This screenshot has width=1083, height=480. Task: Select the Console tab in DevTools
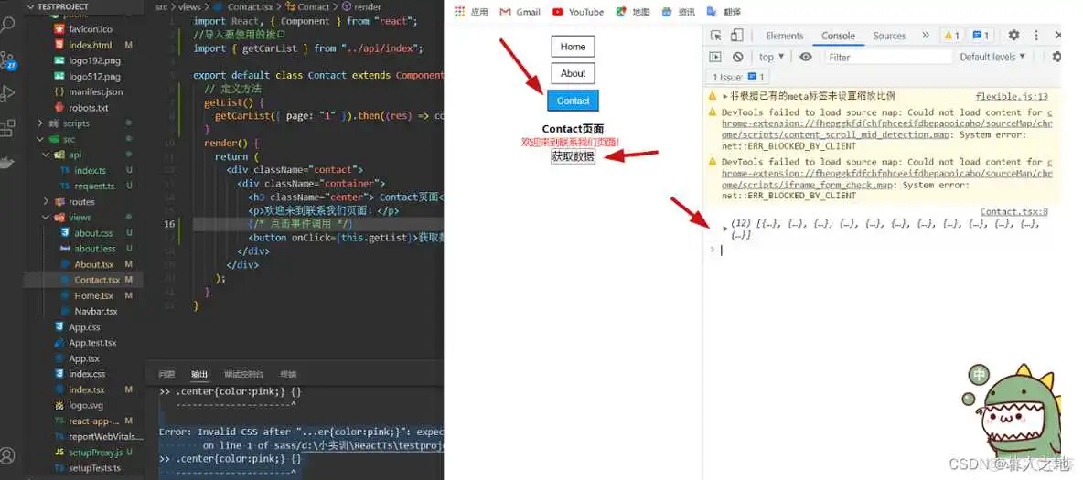(838, 36)
